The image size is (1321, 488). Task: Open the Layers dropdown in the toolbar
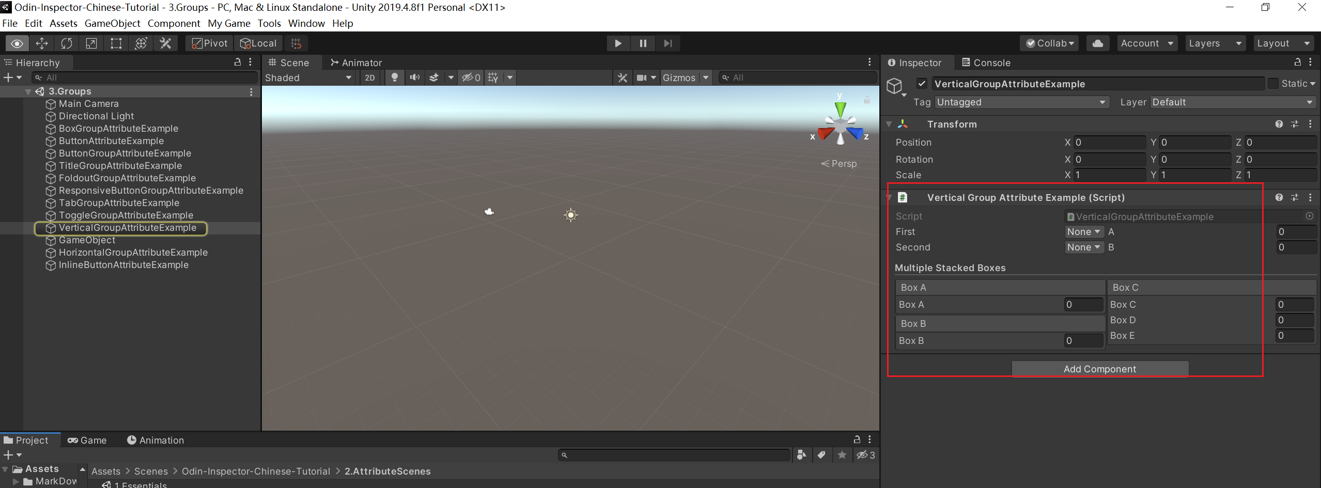point(1215,43)
